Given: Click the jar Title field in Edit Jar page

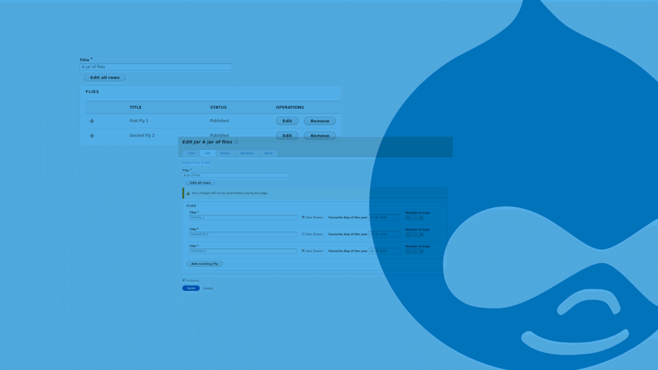Looking at the screenshot, I should 236,175.
